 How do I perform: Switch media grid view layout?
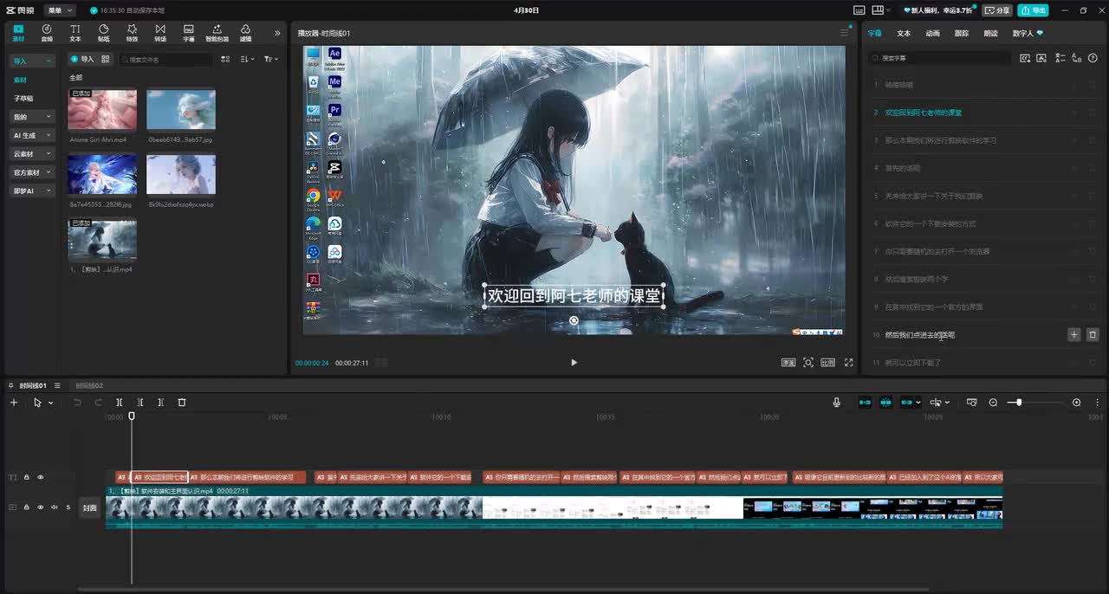tap(225, 59)
